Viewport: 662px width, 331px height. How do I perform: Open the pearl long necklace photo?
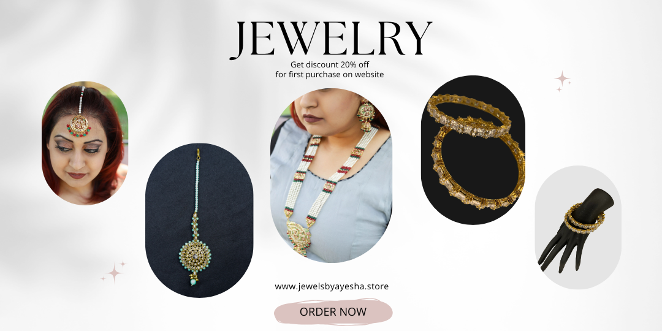[x=332, y=175]
